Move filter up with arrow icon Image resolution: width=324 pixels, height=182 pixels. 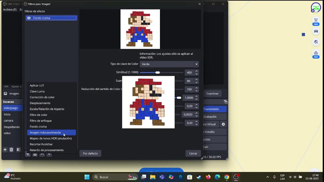pyautogui.click(x=42, y=154)
